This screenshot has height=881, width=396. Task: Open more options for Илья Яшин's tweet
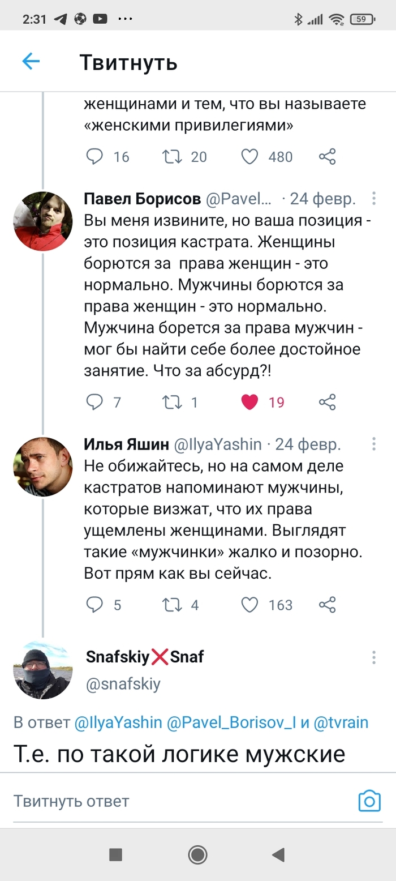pyautogui.click(x=374, y=444)
